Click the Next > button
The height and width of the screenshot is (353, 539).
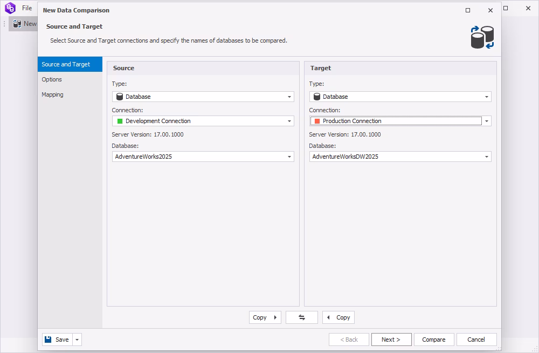tap(391, 340)
